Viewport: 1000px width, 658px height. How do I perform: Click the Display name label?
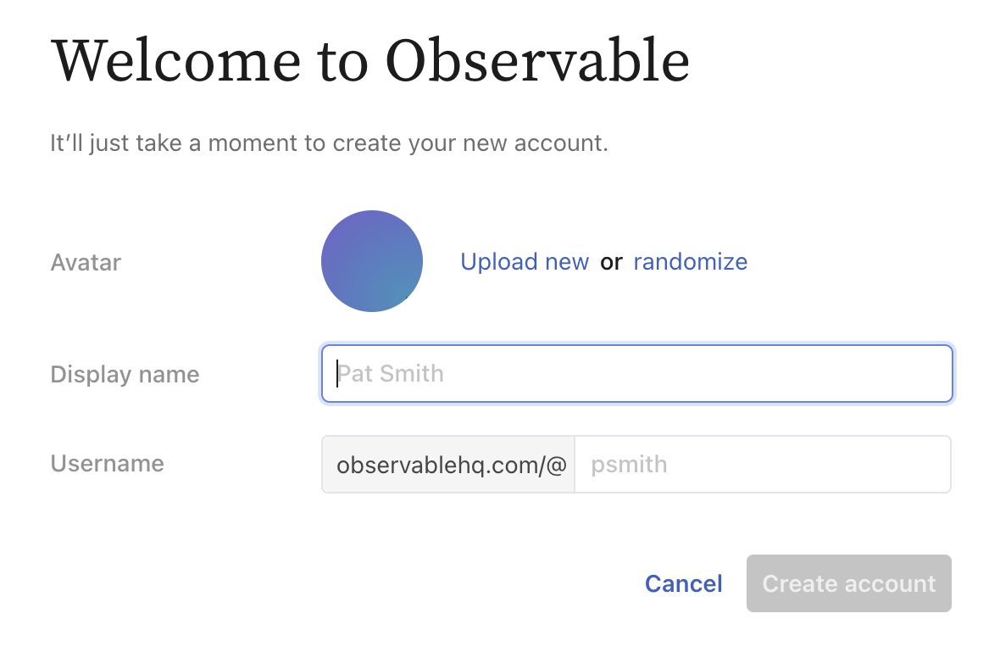[125, 374]
